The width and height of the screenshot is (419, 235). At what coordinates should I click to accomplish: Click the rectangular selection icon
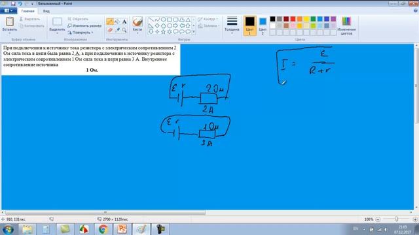pyautogui.click(x=57, y=22)
